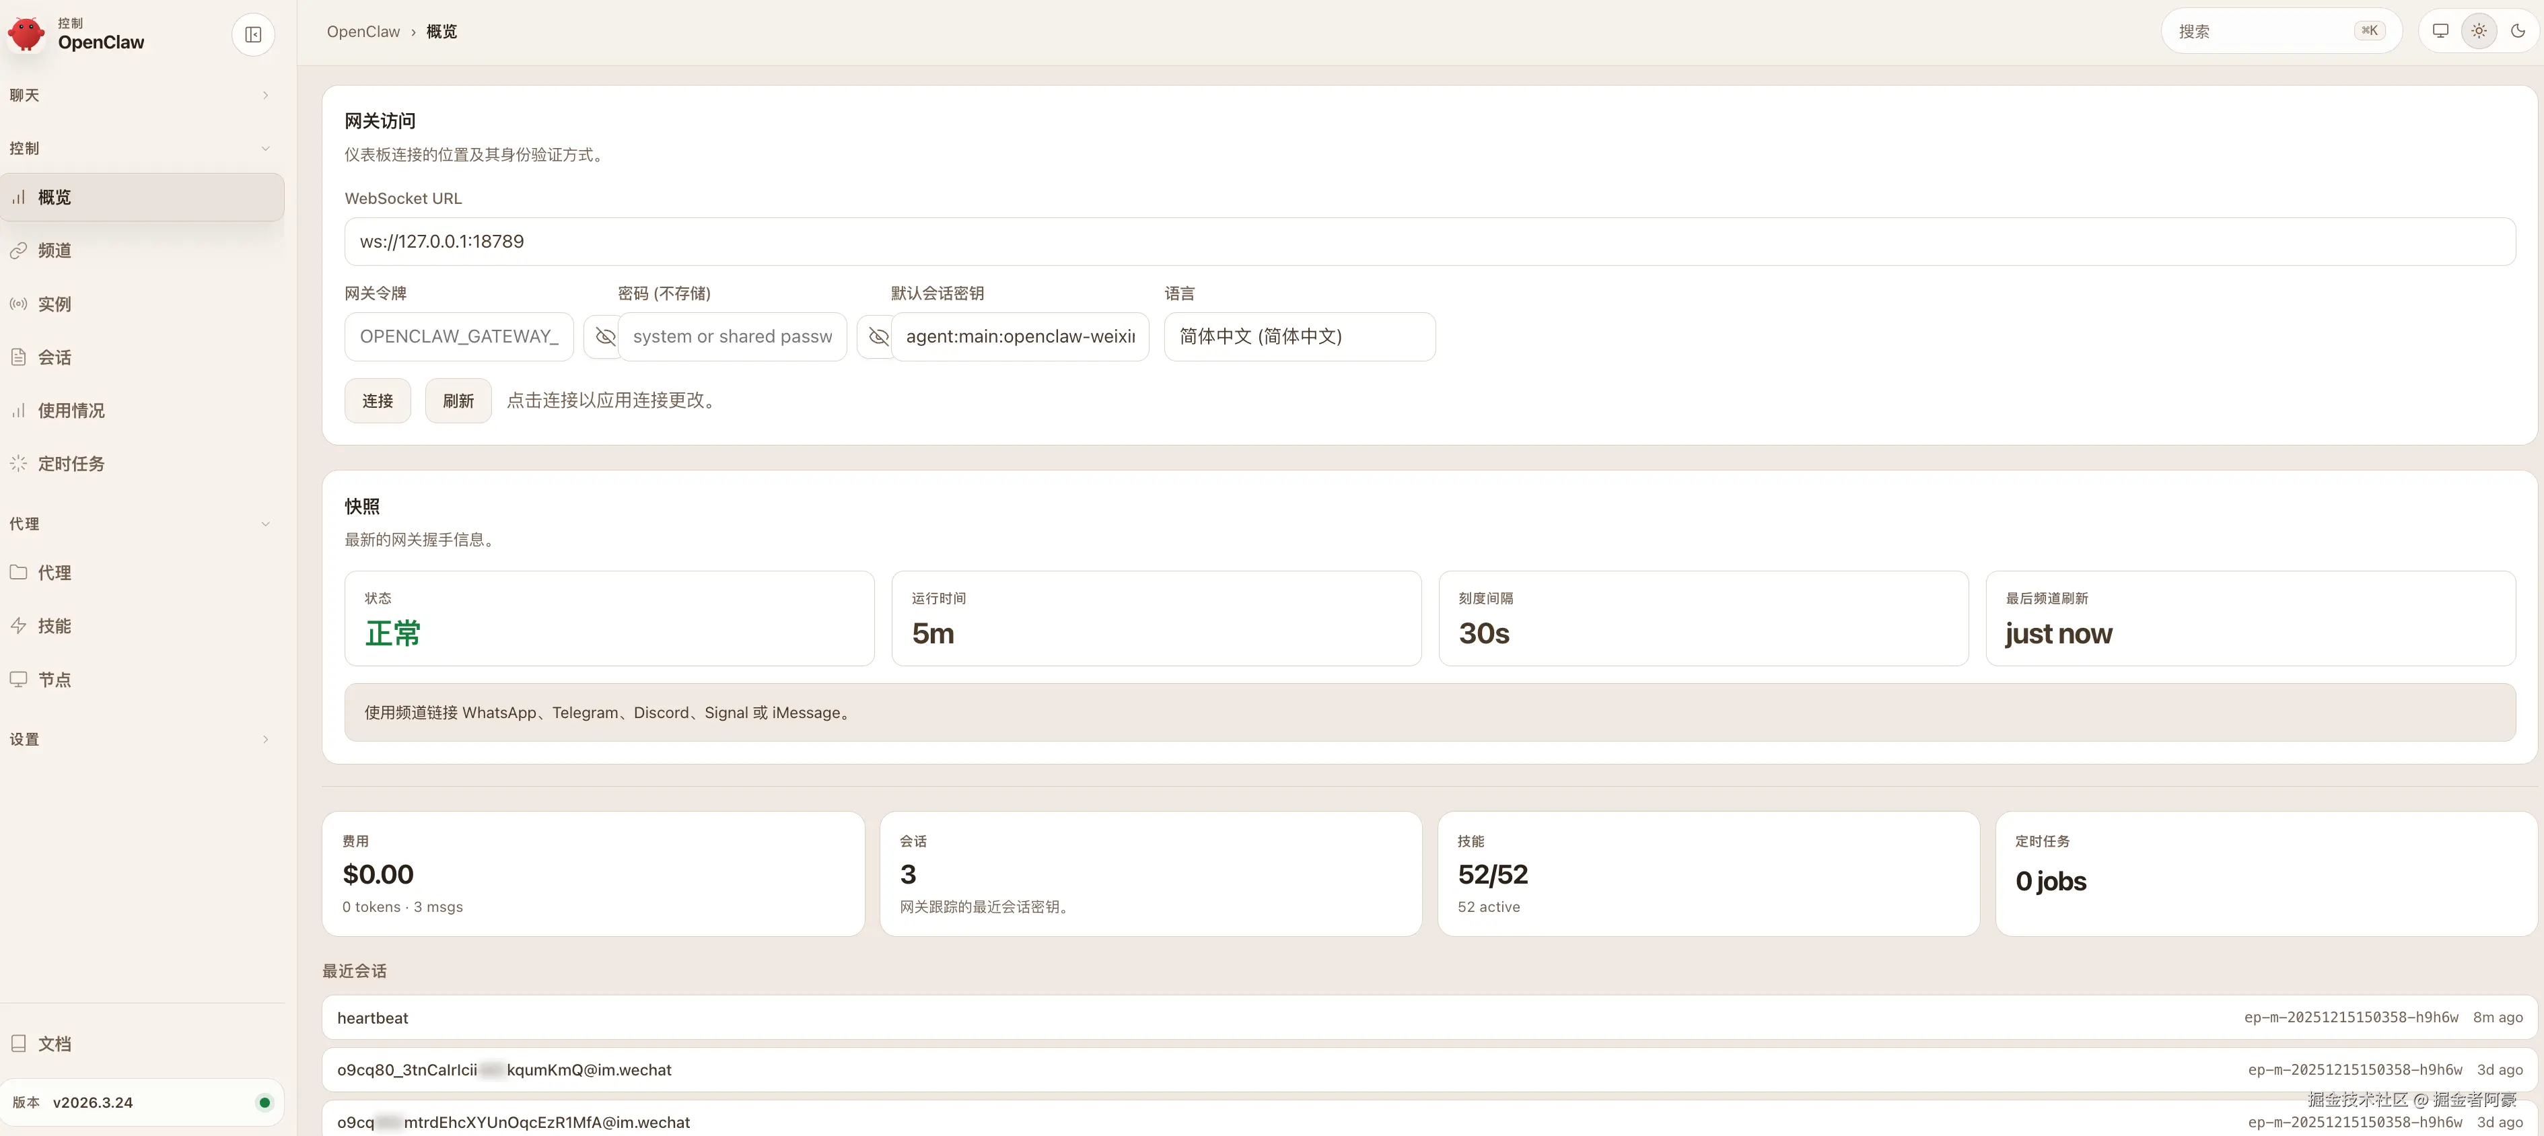Open the 节点 nodes page
Screen dimensions: 2544x1136
(x=55, y=680)
